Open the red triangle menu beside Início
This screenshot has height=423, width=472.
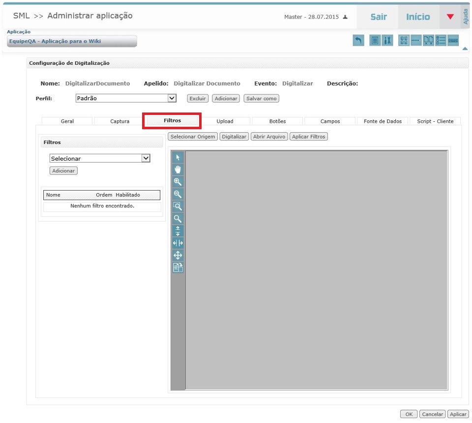pos(450,17)
